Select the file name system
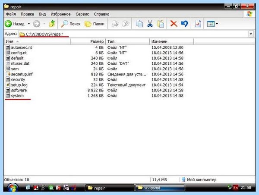 [17, 96]
